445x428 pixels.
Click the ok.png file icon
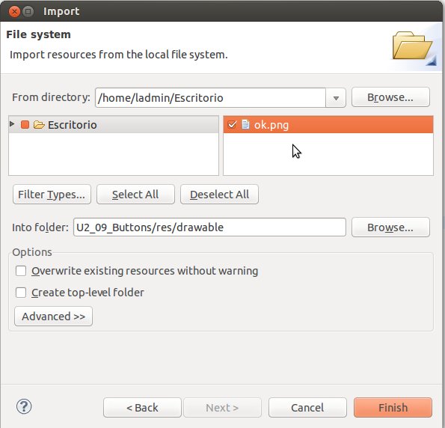click(245, 124)
